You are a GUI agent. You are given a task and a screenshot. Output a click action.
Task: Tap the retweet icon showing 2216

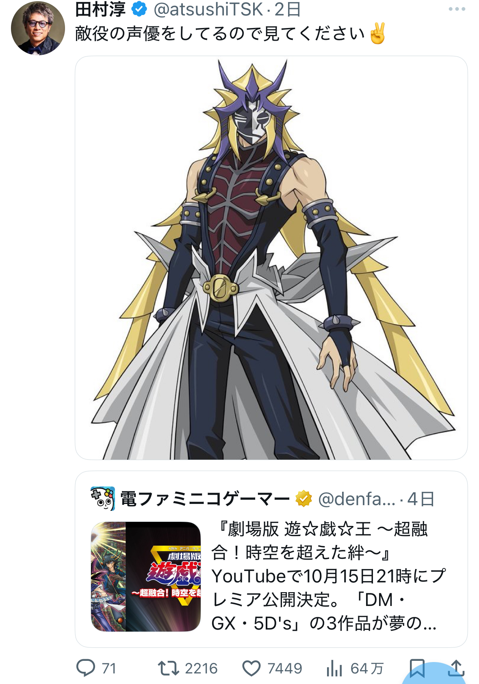168,668
